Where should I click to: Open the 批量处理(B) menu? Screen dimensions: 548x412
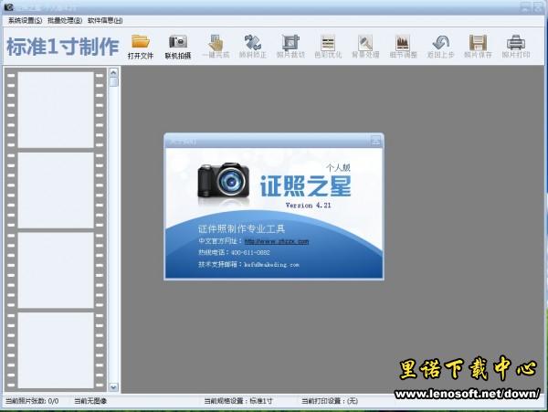click(65, 20)
